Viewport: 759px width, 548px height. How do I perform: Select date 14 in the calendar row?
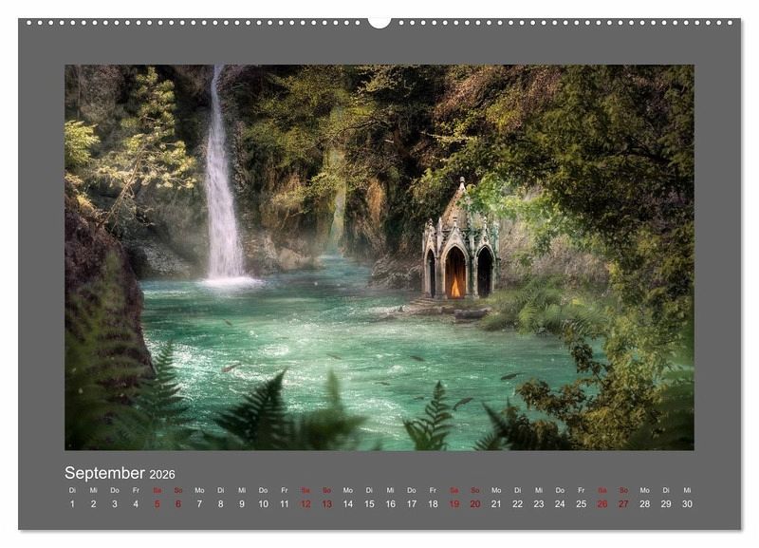click(348, 504)
